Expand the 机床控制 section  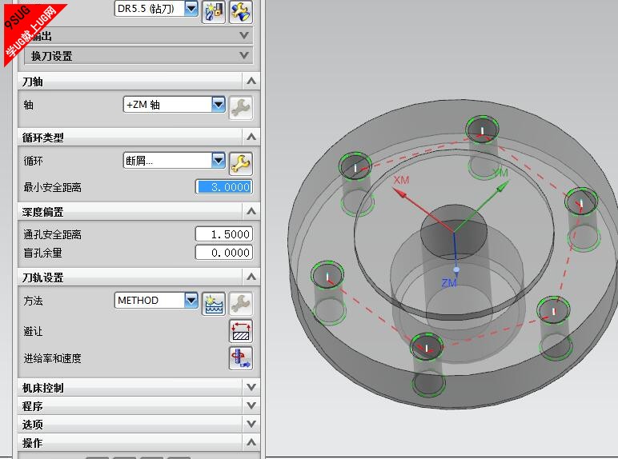coord(251,387)
